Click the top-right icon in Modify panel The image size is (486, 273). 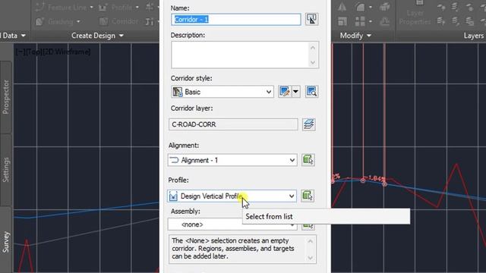384,7
